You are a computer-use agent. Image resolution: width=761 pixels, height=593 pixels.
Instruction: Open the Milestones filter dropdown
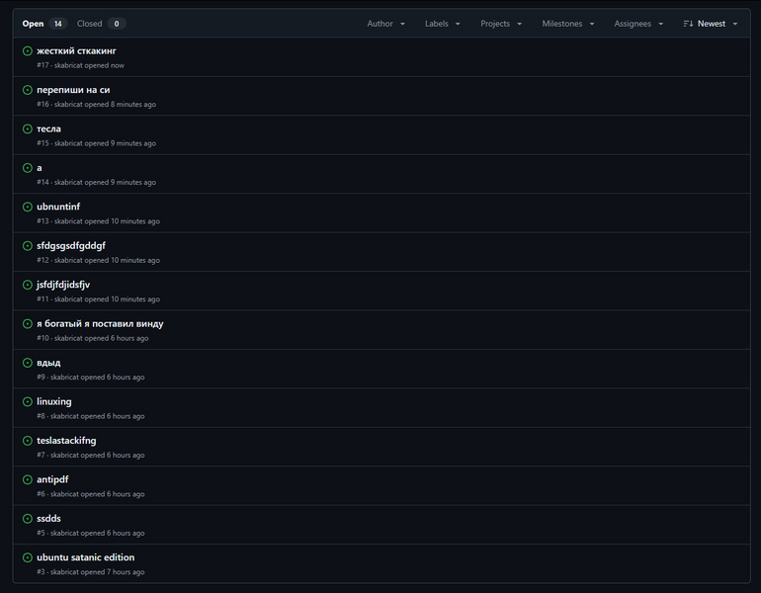click(x=568, y=24)
